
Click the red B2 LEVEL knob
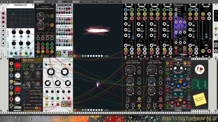tap(17, 89)
